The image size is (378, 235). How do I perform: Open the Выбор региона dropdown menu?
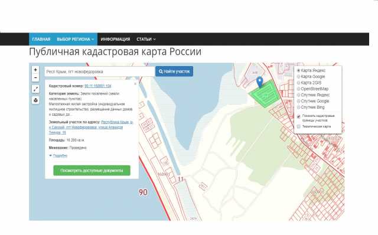(x=76, y=40)
